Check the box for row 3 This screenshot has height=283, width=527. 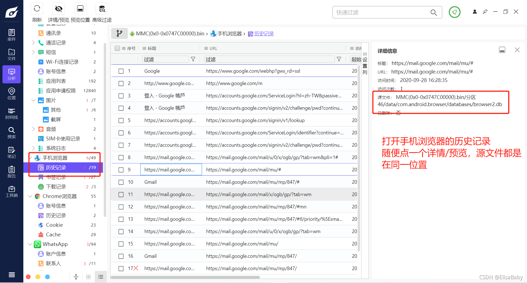click(x=121, y=96)
